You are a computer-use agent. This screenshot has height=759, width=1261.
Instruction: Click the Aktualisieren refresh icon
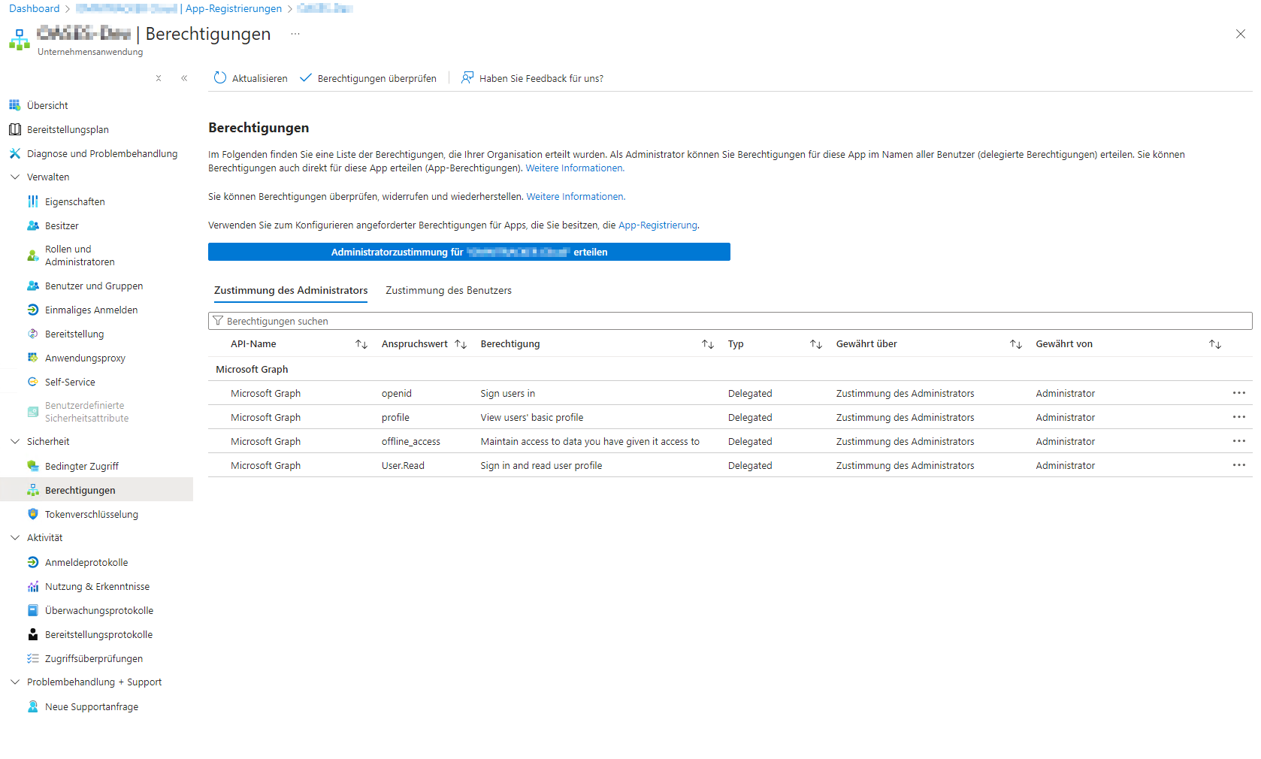pos(220,78)
